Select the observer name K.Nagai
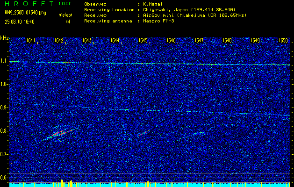The width and height of the screenshot is (294, 187). 153,4
